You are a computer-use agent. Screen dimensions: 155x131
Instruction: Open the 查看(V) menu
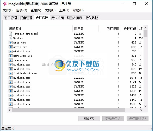(36, 10)
